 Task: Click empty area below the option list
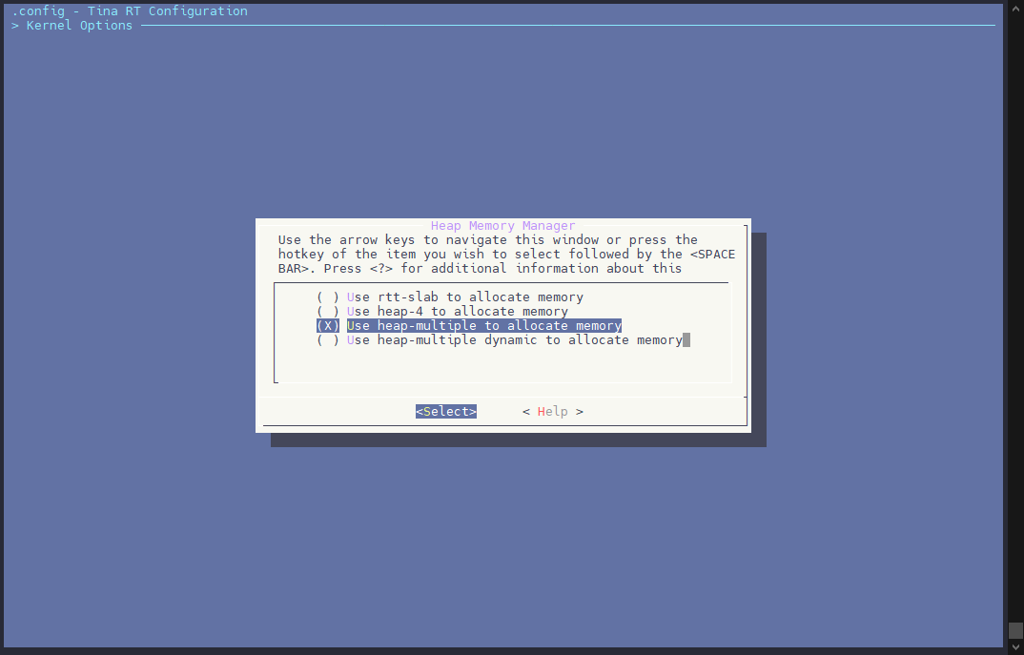pos(502,366)
